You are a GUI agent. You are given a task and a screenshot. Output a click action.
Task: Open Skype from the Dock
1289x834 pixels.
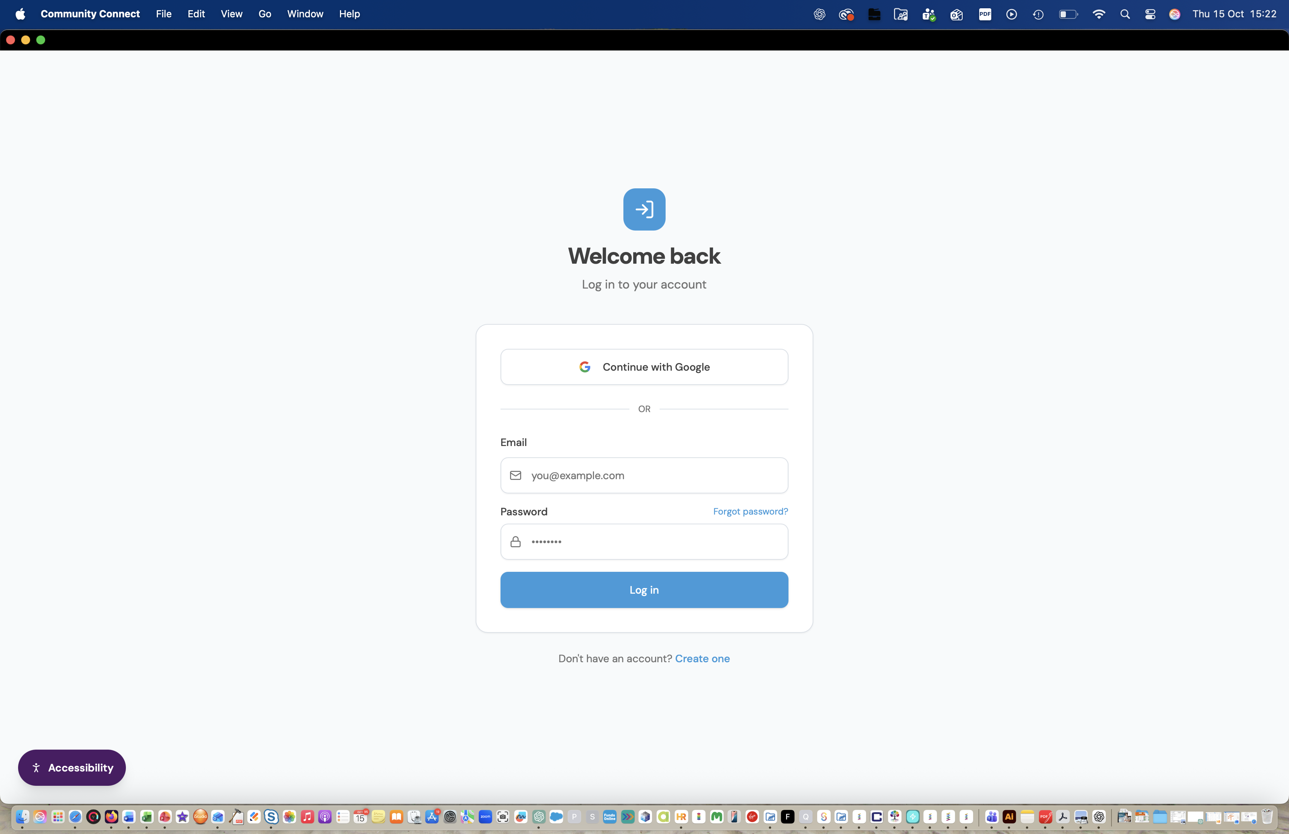(271, 817)
